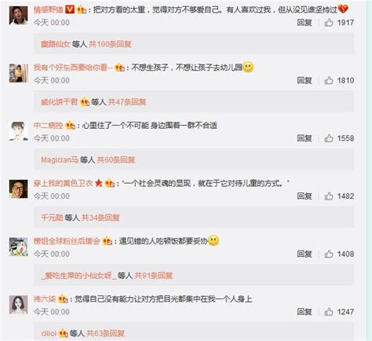Screen dimensions: 372x341
Task: Reply to the 1917-likes comment via 回复
Action: coord(305,23)
